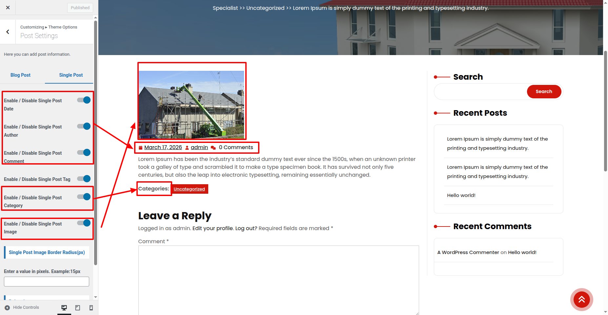608x315 pixels.
Task: Switch to mobile preview device icon
Action: click(x=91, y=307)
